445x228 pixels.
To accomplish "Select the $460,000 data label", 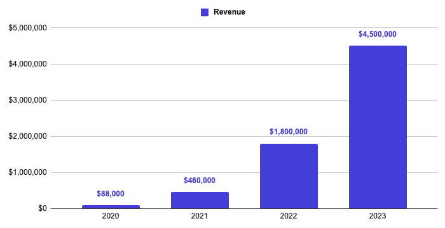I will pyautogui.click(x=200, y=180).
